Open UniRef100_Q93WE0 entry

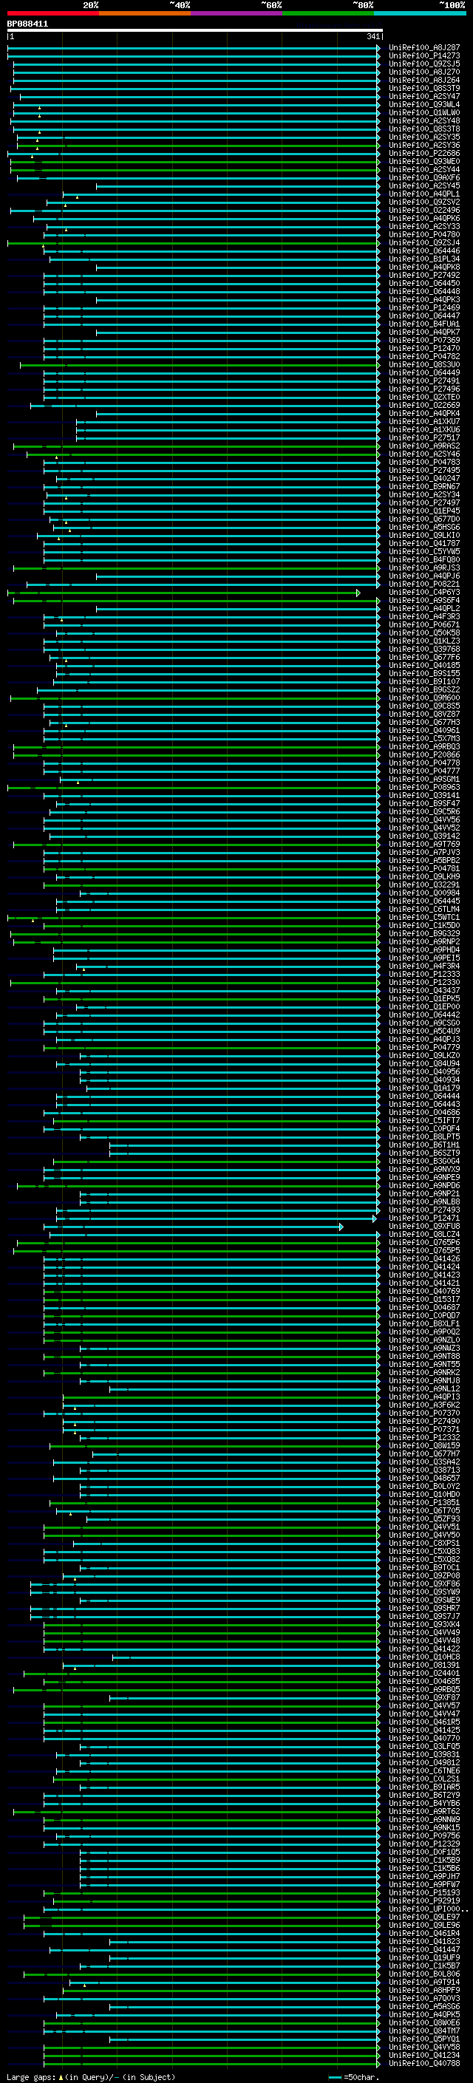click(424, 162)
